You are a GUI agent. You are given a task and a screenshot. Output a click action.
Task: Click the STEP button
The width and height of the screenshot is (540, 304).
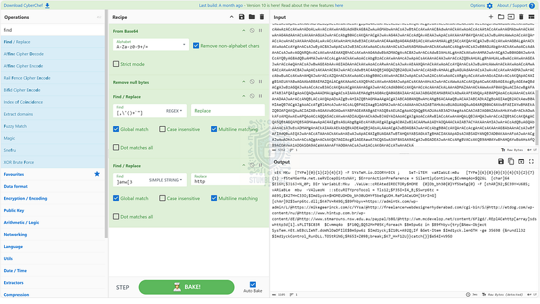123,288
